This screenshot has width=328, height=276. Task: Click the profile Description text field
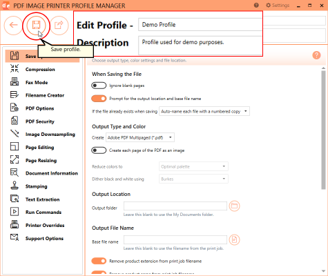pos(200,45)
